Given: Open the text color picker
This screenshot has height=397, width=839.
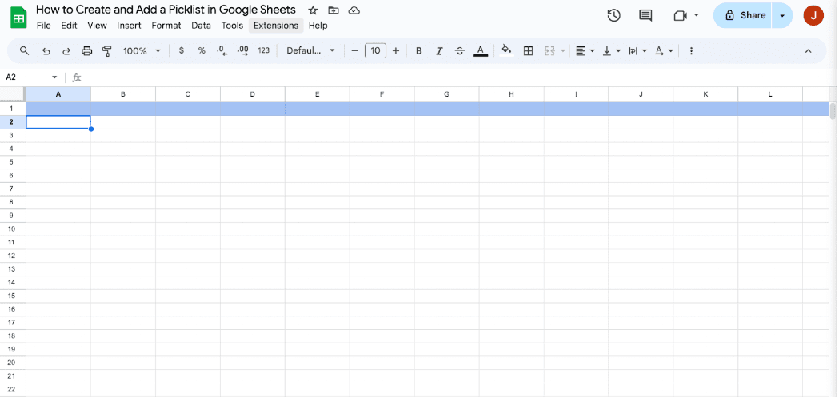Looking at the screenshot, I should pyautogui.click(x=481, y=51).
